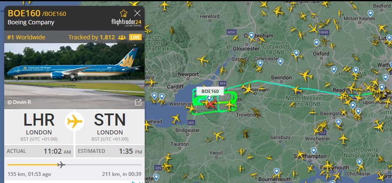This screenshot has height=183, width=392.
Task: Close the BOE160 flight panel
Action: [x=137, y=13]
